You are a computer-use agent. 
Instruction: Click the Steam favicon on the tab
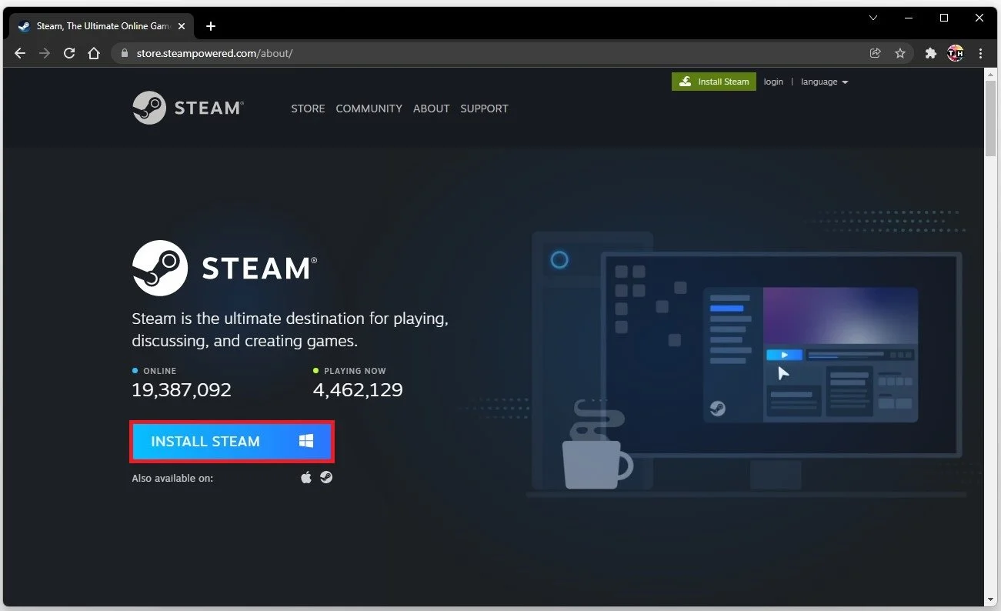[x=24, y=26]
